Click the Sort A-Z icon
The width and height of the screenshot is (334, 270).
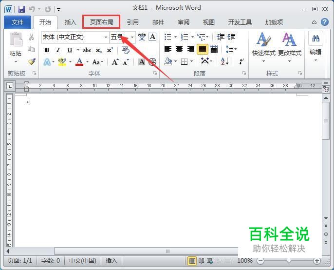coord(225,61)
